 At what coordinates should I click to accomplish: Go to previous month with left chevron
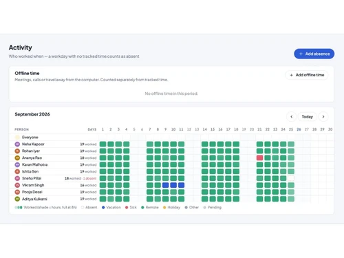coord(292,116)
